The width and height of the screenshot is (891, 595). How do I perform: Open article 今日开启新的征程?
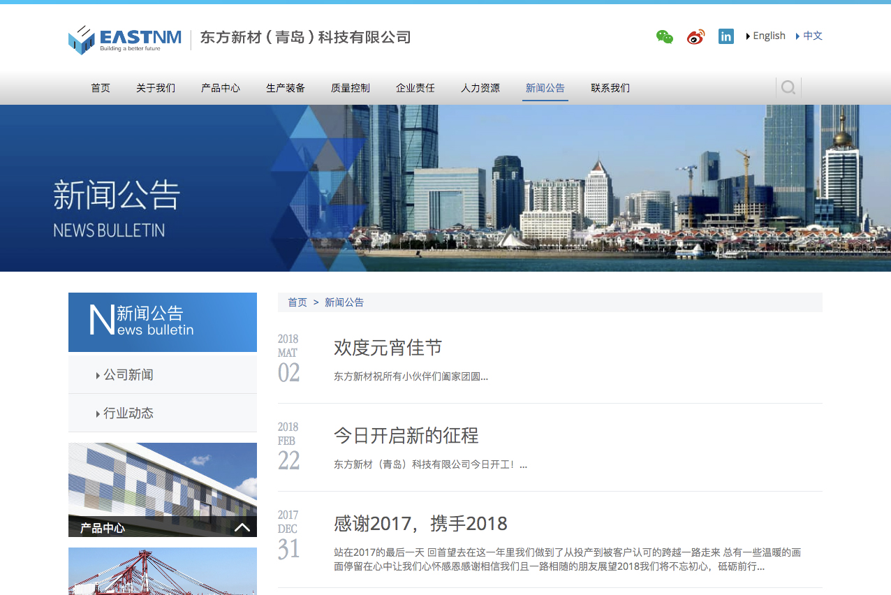click(x=406, y=436)
